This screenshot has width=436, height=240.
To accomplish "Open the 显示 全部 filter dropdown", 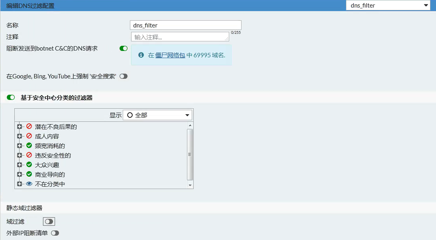I will coord(157,115).
